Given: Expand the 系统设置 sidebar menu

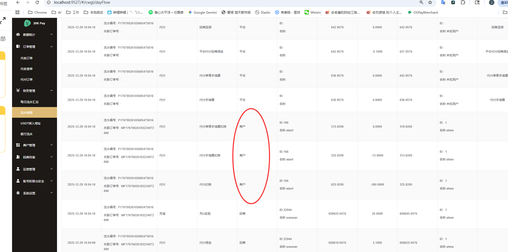Looking at the screenshot, I should [x=35, y=193].
